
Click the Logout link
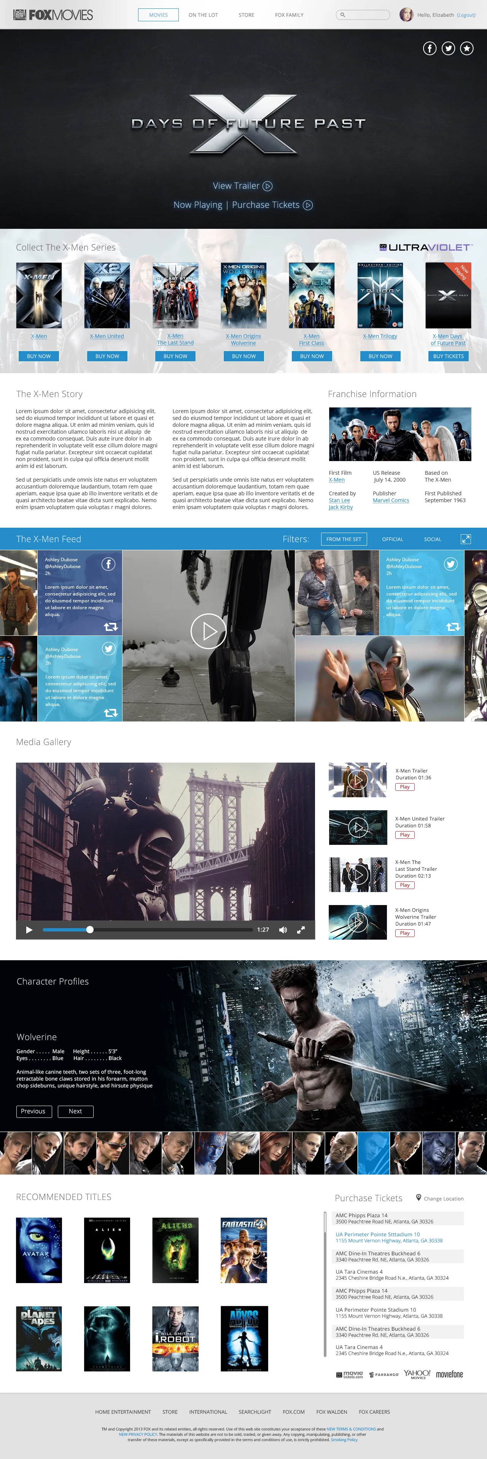pyautogui.click(x=466, y=15)
